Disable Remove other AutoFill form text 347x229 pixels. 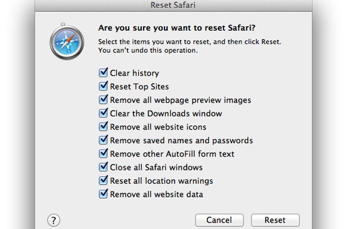coord(104,154)
